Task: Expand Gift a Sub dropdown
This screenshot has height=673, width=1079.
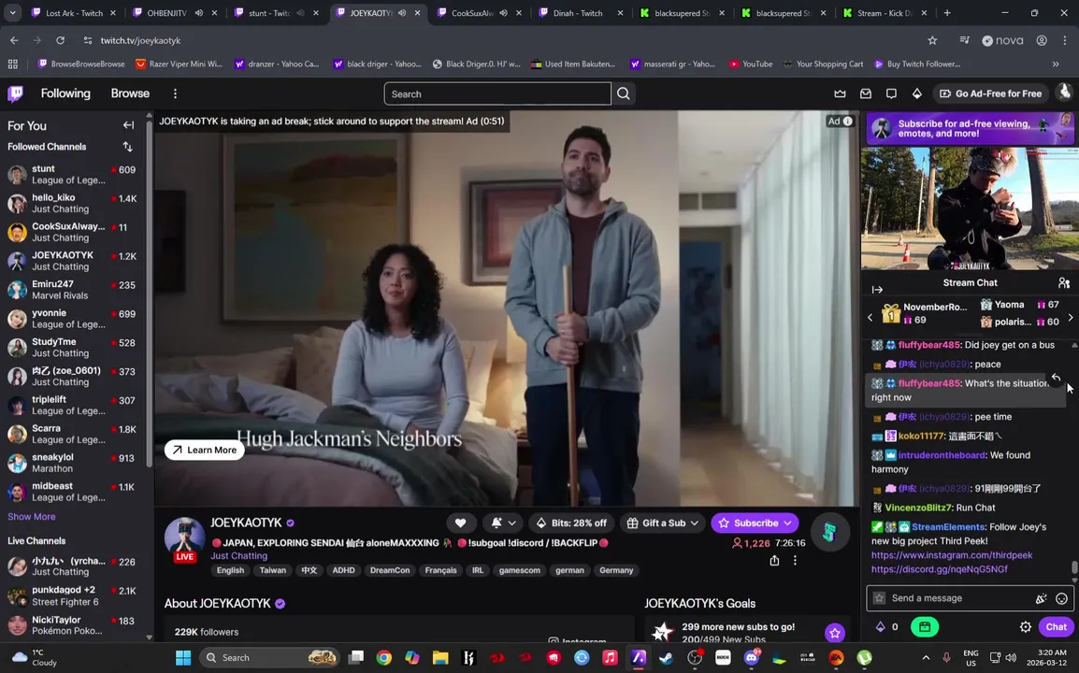Action: pyautogui.click(x=663, y=523)
